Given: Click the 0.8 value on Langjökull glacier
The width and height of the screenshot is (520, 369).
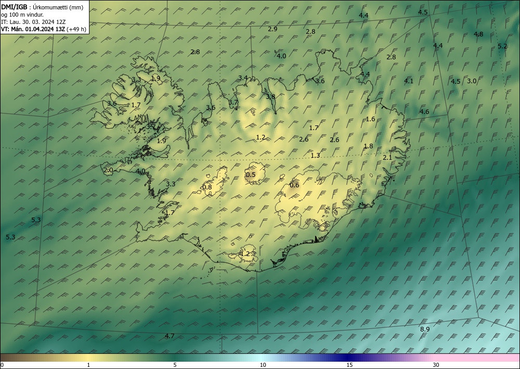Looking at the screenshot, I should click(x=207, y=187).
